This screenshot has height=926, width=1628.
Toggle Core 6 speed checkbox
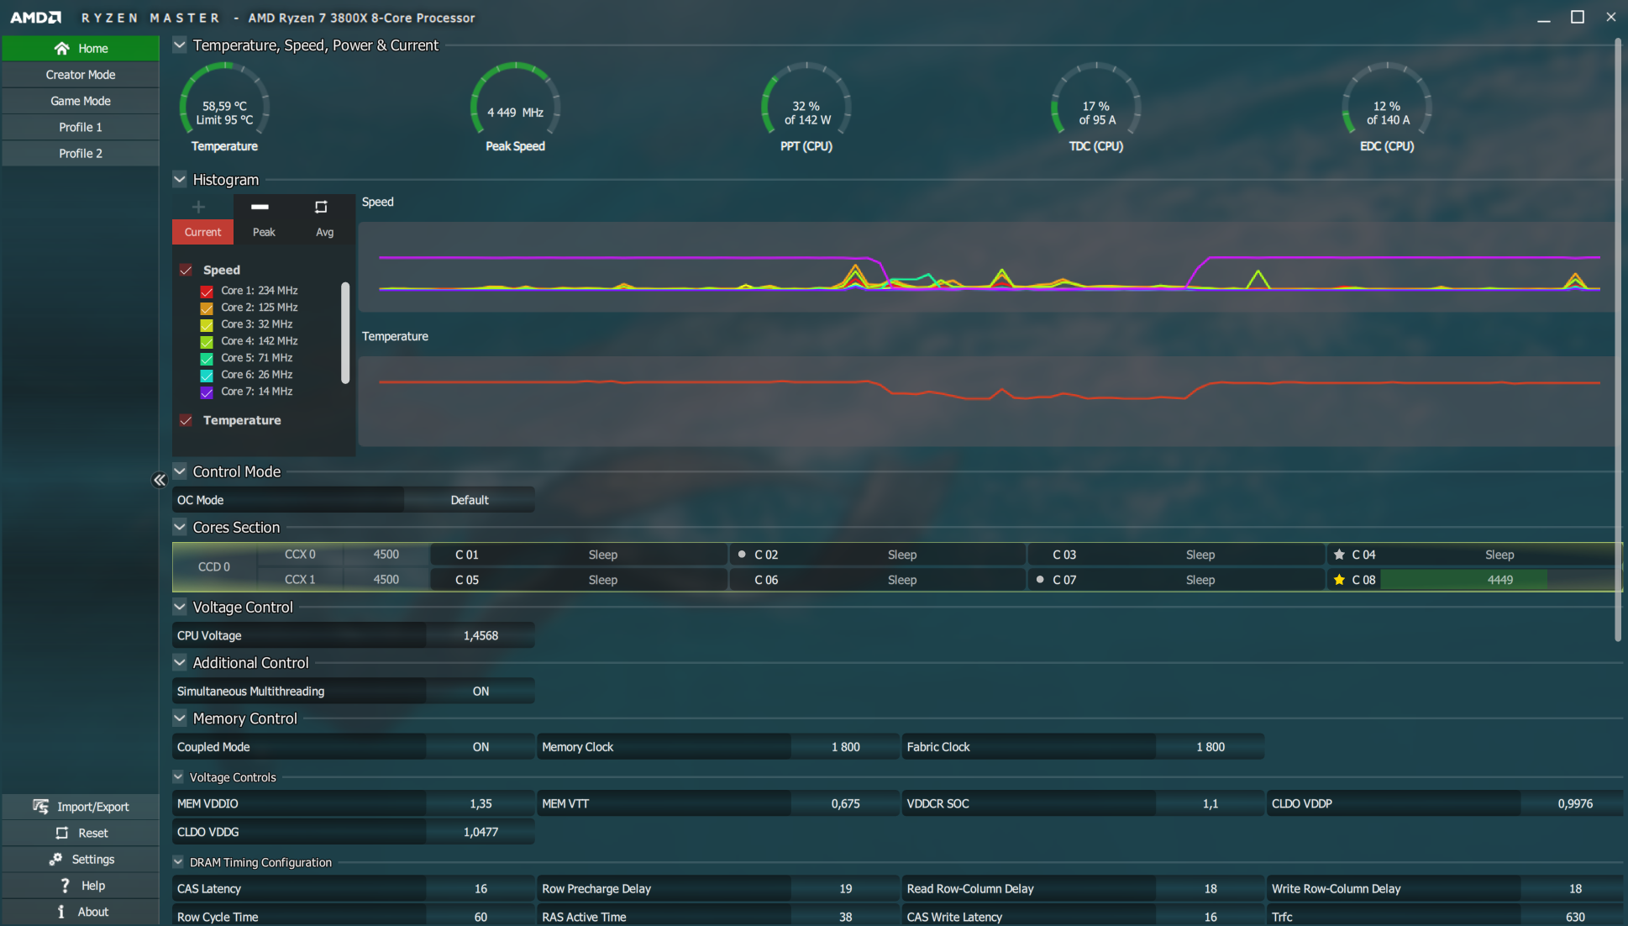pyautogui.click(x=207, y=375)
